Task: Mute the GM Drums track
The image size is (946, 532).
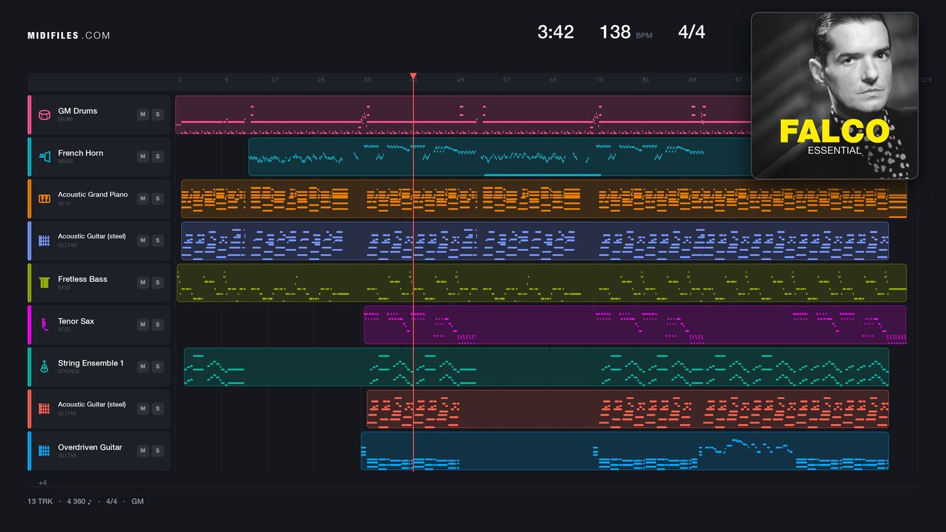Action: [x=143, y=114]
